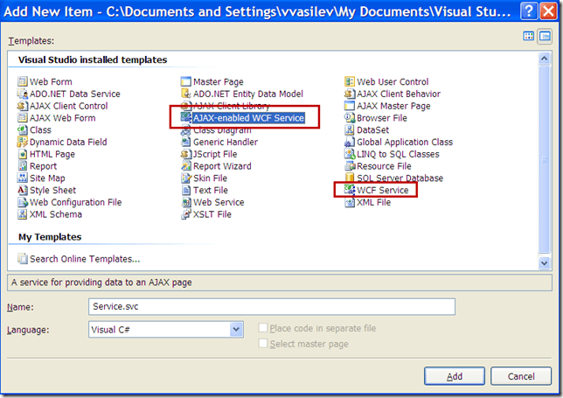
Task: Pick the JScript File icon
Action: click(186, 154)
